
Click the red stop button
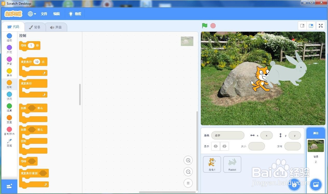[x=213, y=26]
